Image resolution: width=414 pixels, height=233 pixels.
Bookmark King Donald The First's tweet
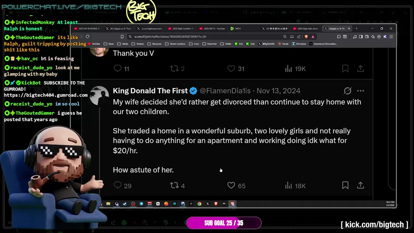(x=345, y=185)
